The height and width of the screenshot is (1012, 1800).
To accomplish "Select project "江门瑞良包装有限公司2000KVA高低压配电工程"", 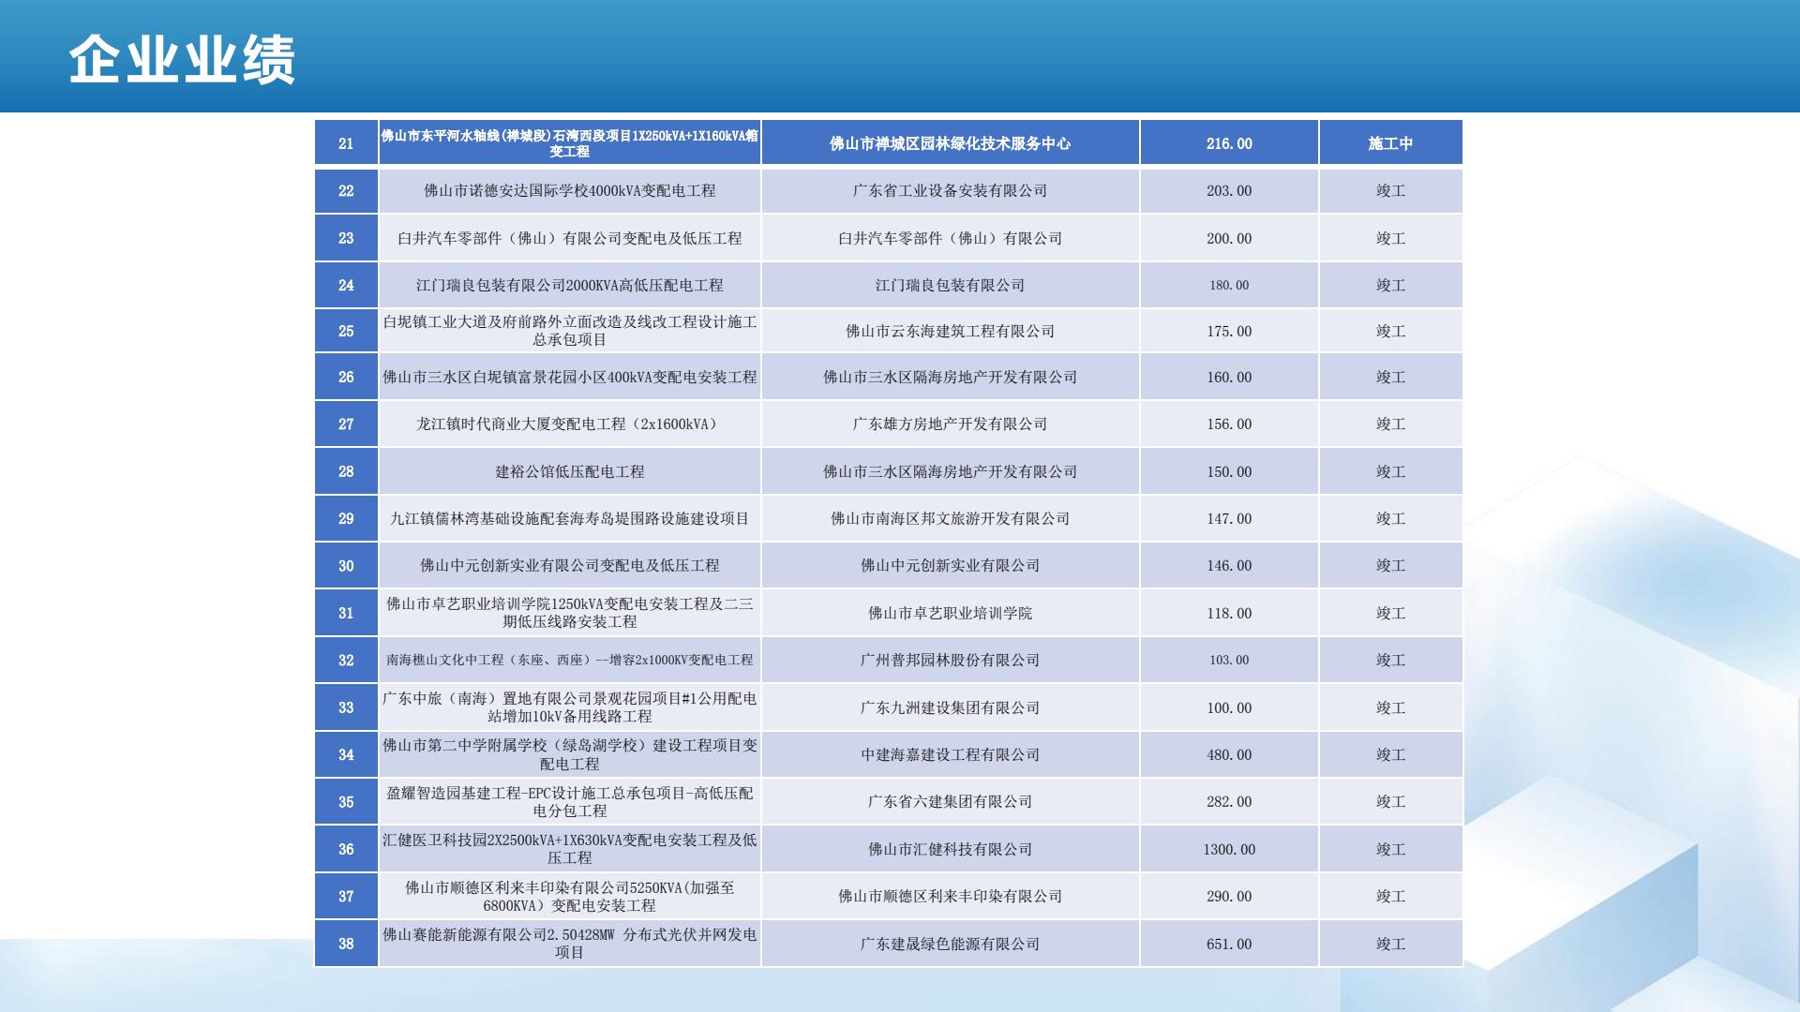I will click(x=570, y=286).
